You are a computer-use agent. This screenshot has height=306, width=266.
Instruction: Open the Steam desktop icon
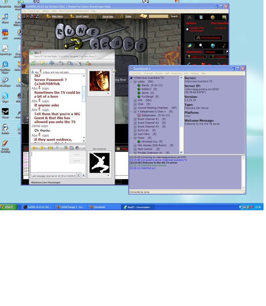point(5,113)
